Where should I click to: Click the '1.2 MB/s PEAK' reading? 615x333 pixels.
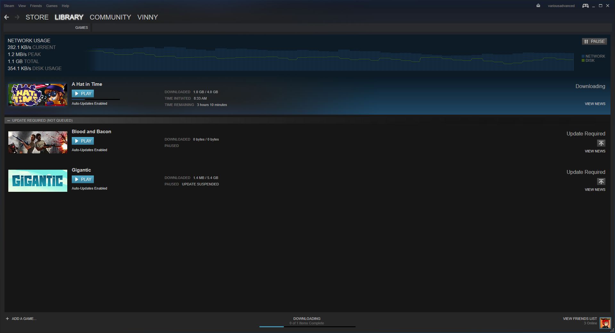tap(24, 54)
